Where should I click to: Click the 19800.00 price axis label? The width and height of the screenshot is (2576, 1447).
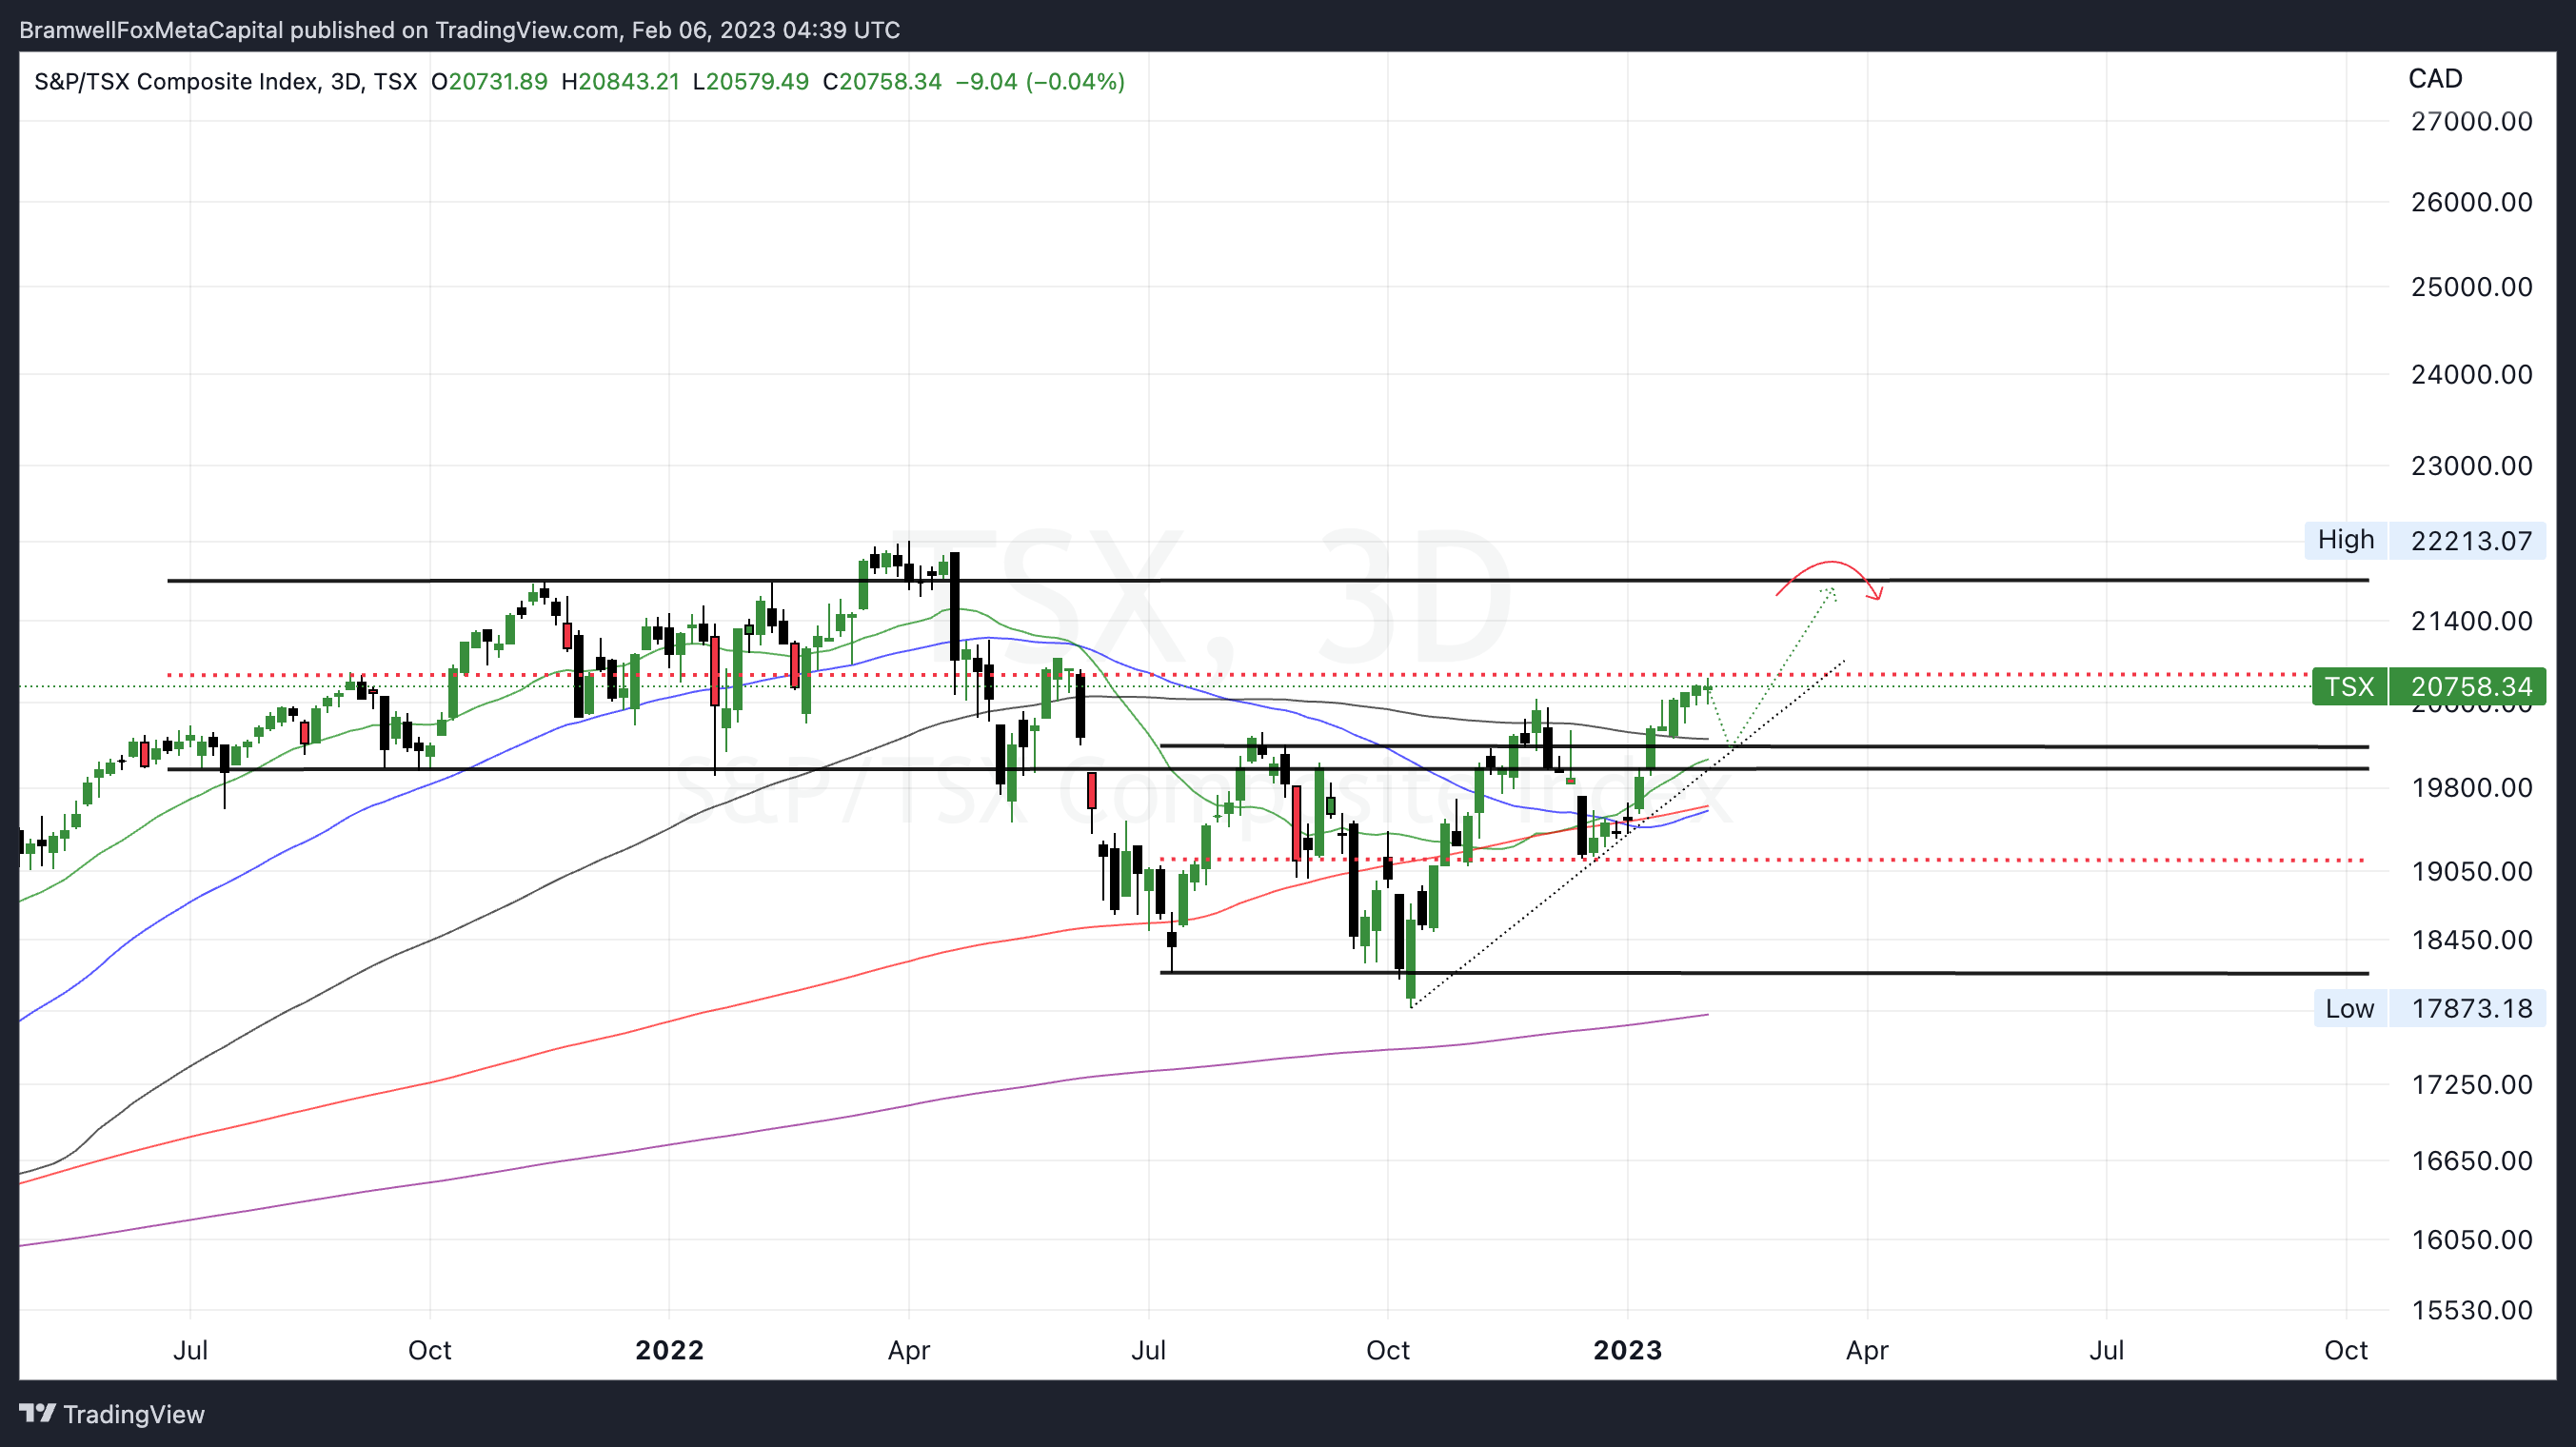tap(2471, 788)
